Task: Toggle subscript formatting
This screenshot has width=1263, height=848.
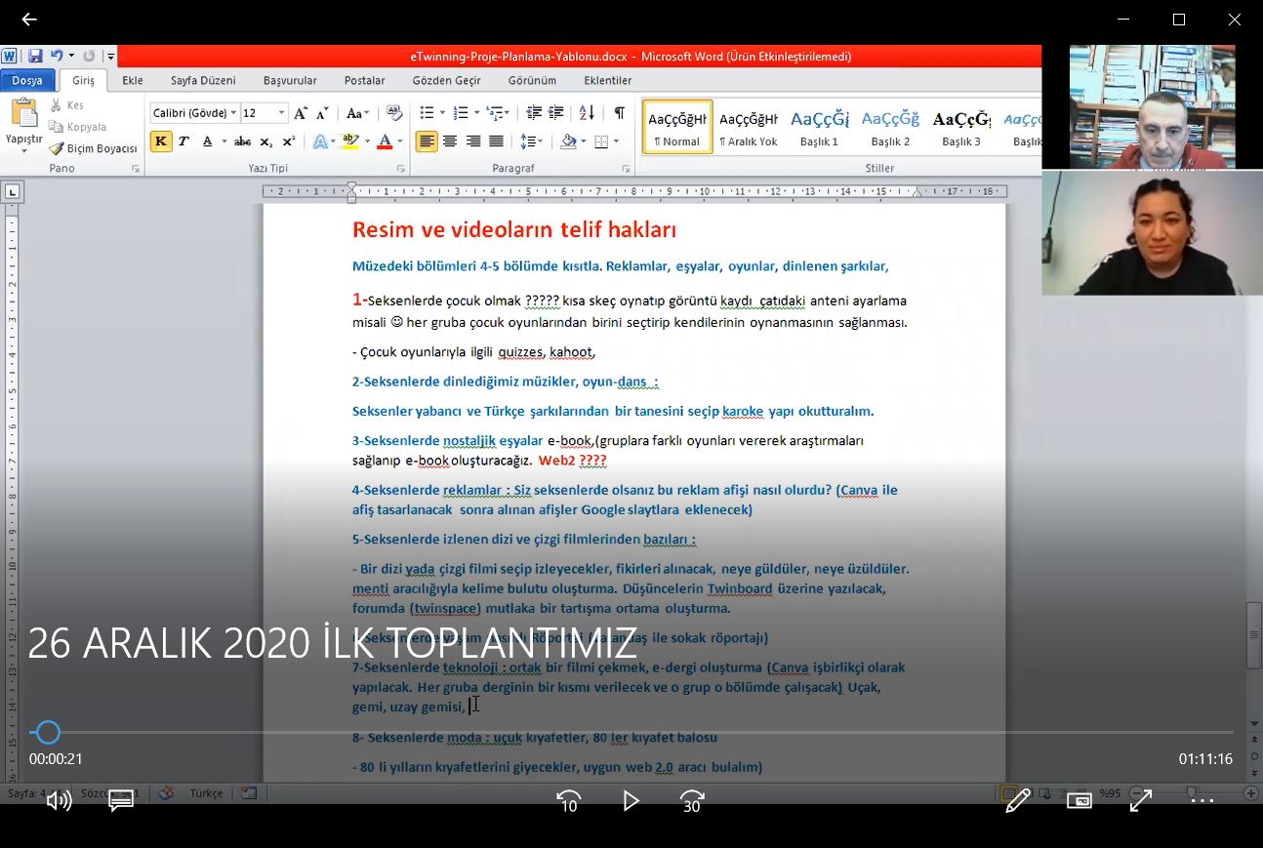Action: click(x=265, y=141)
